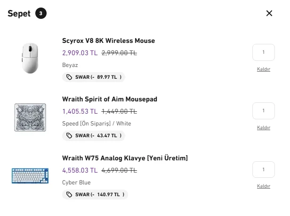
Task: Remove Scyrox V8 mouse via Kaldır
Action: tap(263, 69)
